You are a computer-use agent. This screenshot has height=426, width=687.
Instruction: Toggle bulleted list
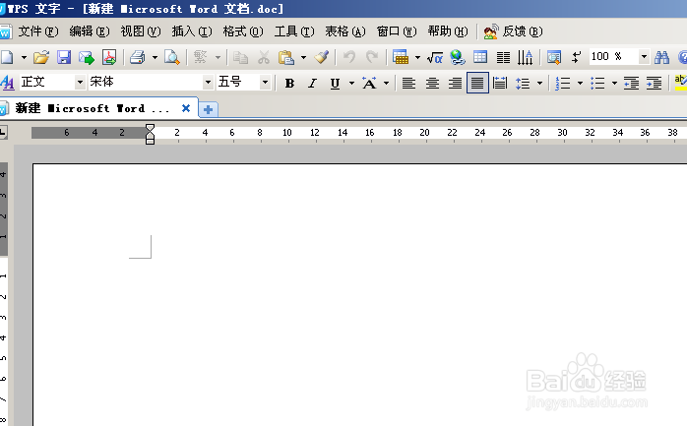coord(597,83)
